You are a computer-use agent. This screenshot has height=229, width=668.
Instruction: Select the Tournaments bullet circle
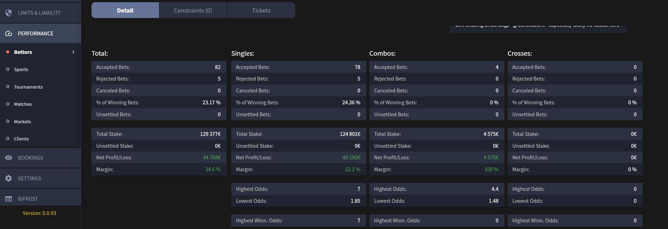click(8, 87)
